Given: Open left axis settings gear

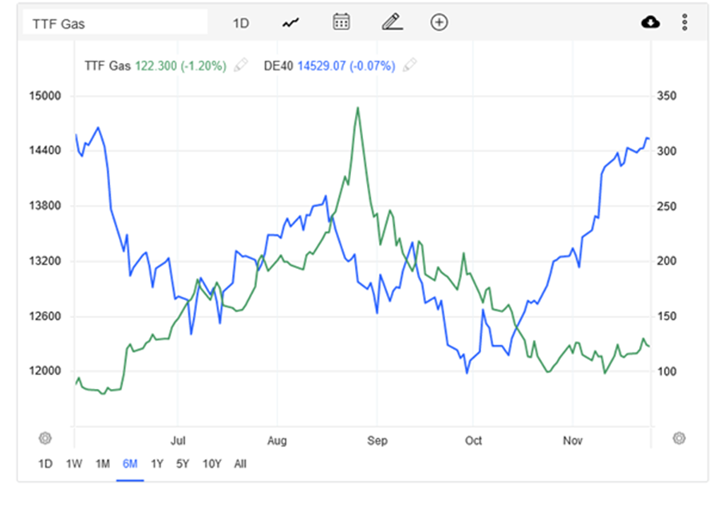Looking at the screenshot, I should [x=45, y=438].
